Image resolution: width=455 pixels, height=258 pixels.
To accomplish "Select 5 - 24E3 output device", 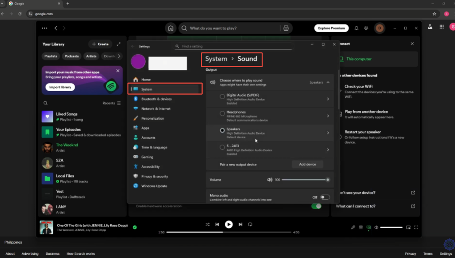I will 222,147.
